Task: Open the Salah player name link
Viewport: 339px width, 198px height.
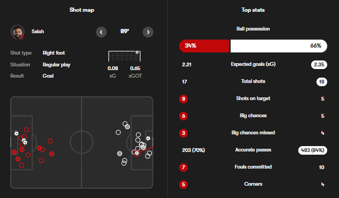Action: click(x=38, y=32)
